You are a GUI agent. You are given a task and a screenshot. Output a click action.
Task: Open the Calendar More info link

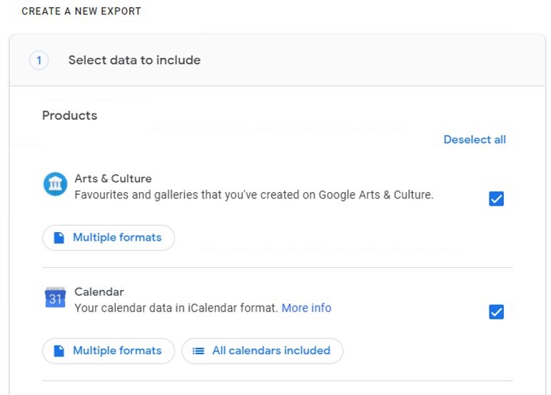coord(306,308)
